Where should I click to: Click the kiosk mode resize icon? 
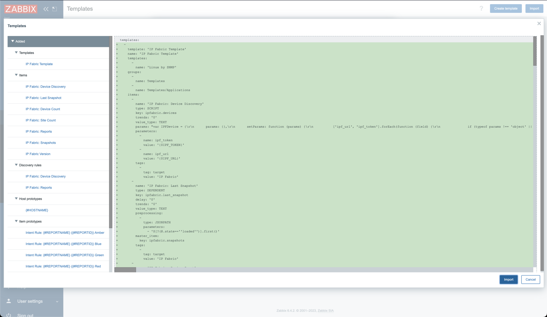point(54,9)
